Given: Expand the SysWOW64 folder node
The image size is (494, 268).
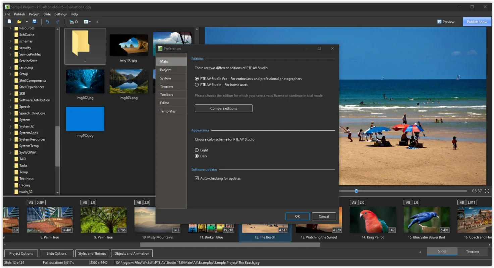Looking at the screenshot, I should (x=10, y=152).
